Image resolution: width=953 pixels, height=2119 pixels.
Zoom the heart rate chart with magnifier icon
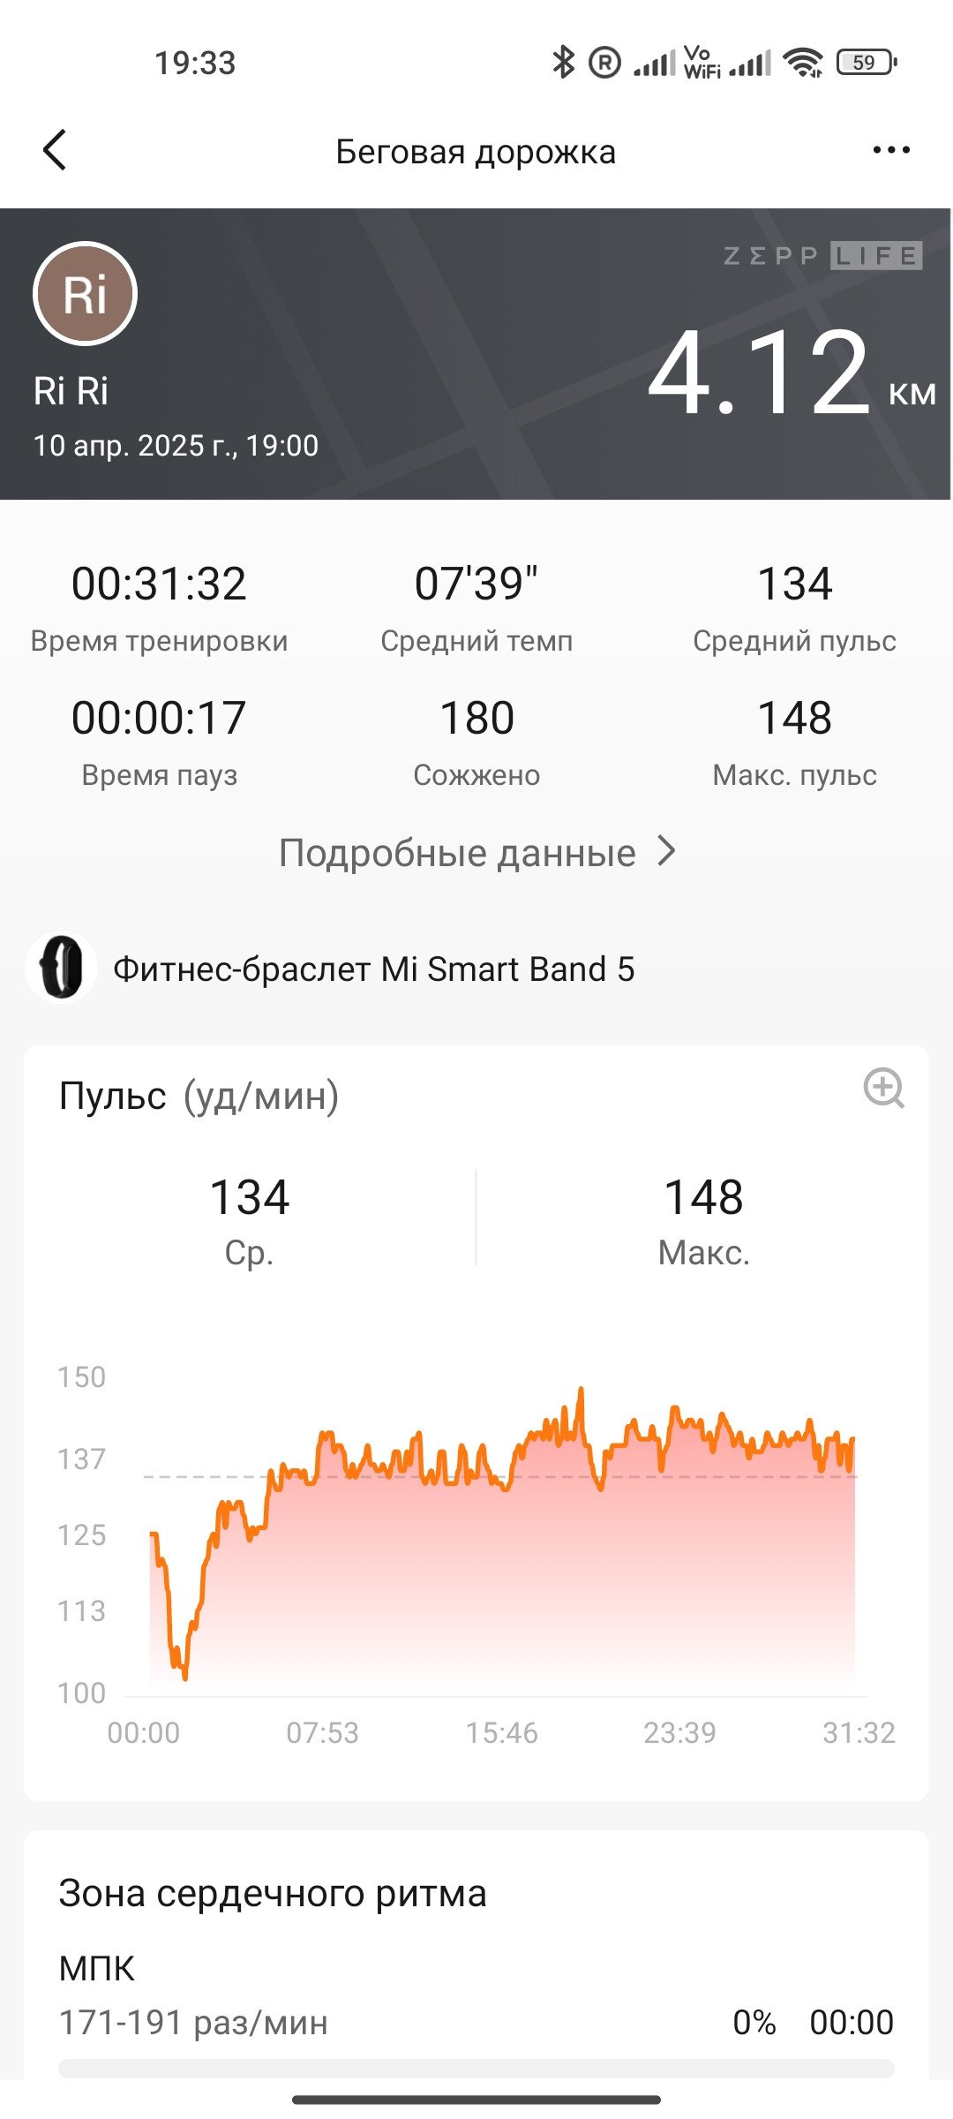[x=883, y=1088]
